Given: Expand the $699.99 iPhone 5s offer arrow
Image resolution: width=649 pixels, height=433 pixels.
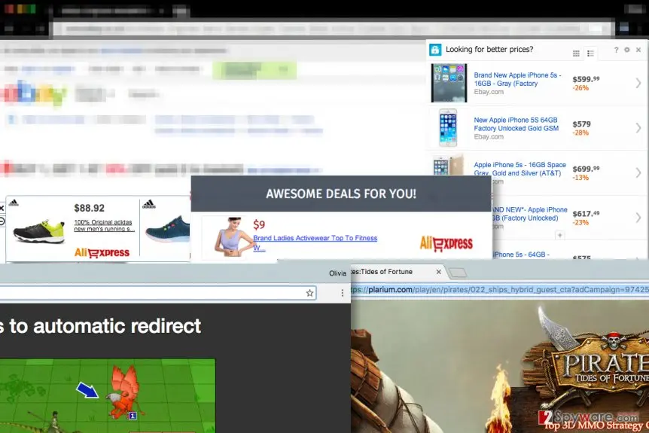Looking at the screenshot, I should (638, 172).
